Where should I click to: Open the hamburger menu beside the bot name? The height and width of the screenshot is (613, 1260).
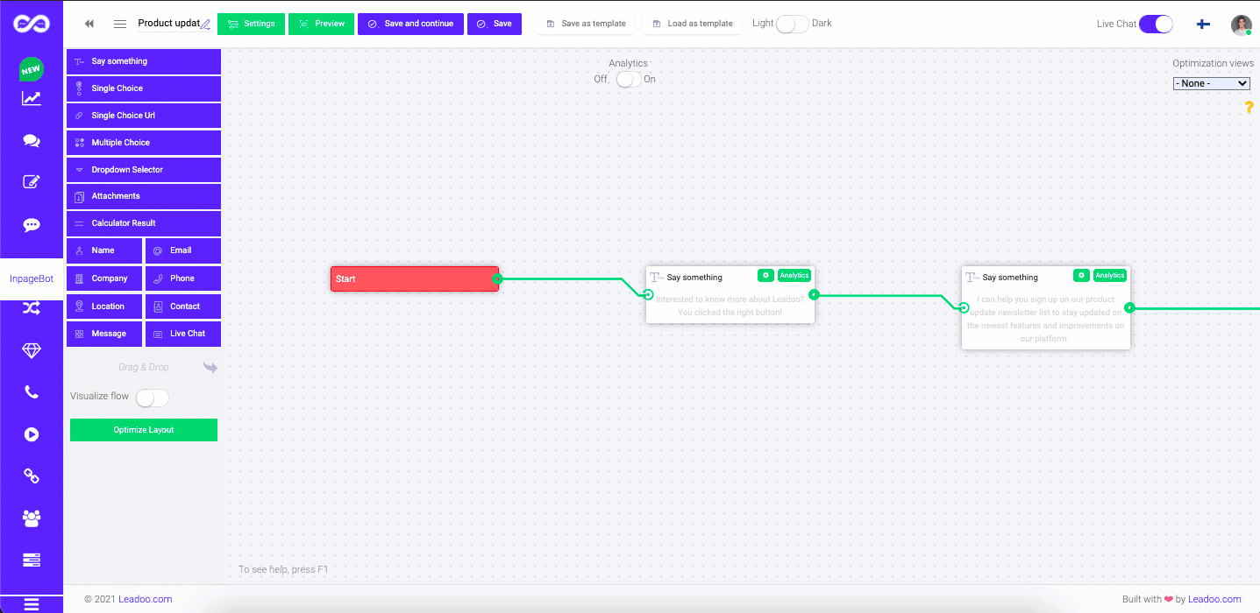click(119, 24)
